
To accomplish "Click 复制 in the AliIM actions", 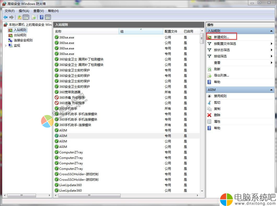I will tap(217, 109).
